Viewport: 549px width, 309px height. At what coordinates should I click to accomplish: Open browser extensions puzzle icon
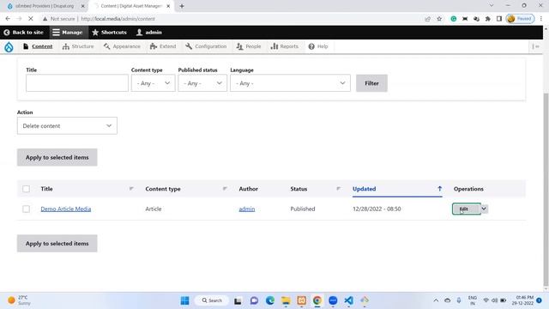click(488, 19)
